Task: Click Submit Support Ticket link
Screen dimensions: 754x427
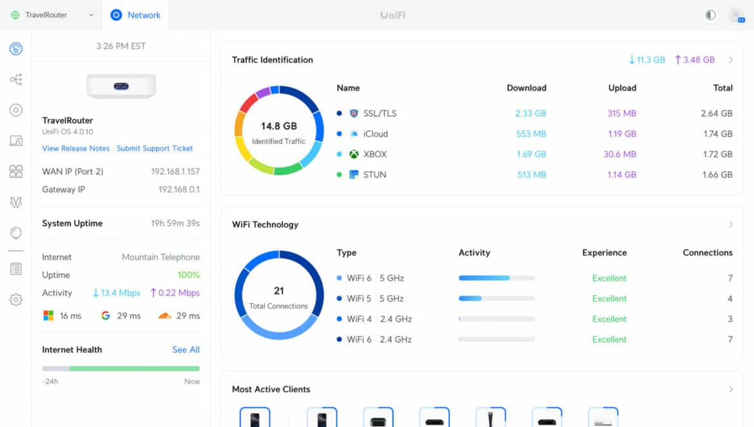Action: click(x=155, y=148)
